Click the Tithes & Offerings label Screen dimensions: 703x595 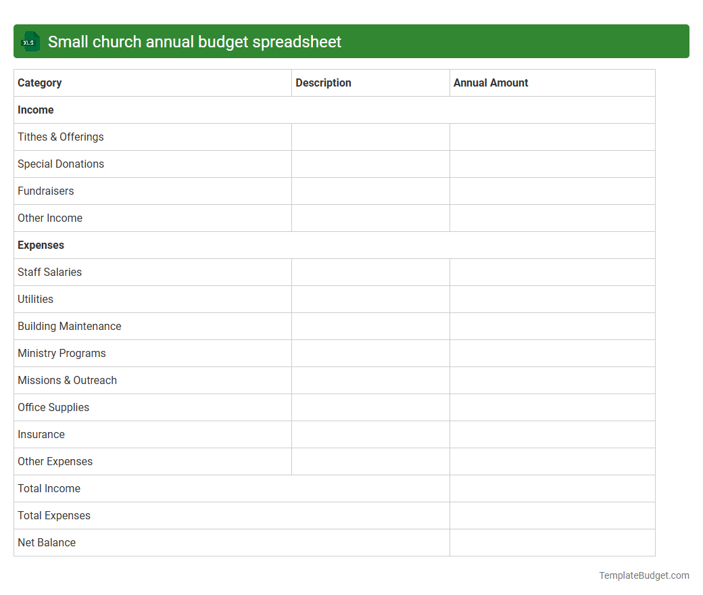[60, 137]
